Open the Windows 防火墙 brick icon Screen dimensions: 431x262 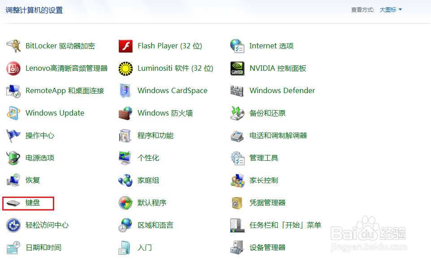point(125,113)
